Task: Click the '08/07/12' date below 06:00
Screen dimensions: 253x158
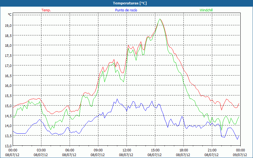Action: [69, 155]
